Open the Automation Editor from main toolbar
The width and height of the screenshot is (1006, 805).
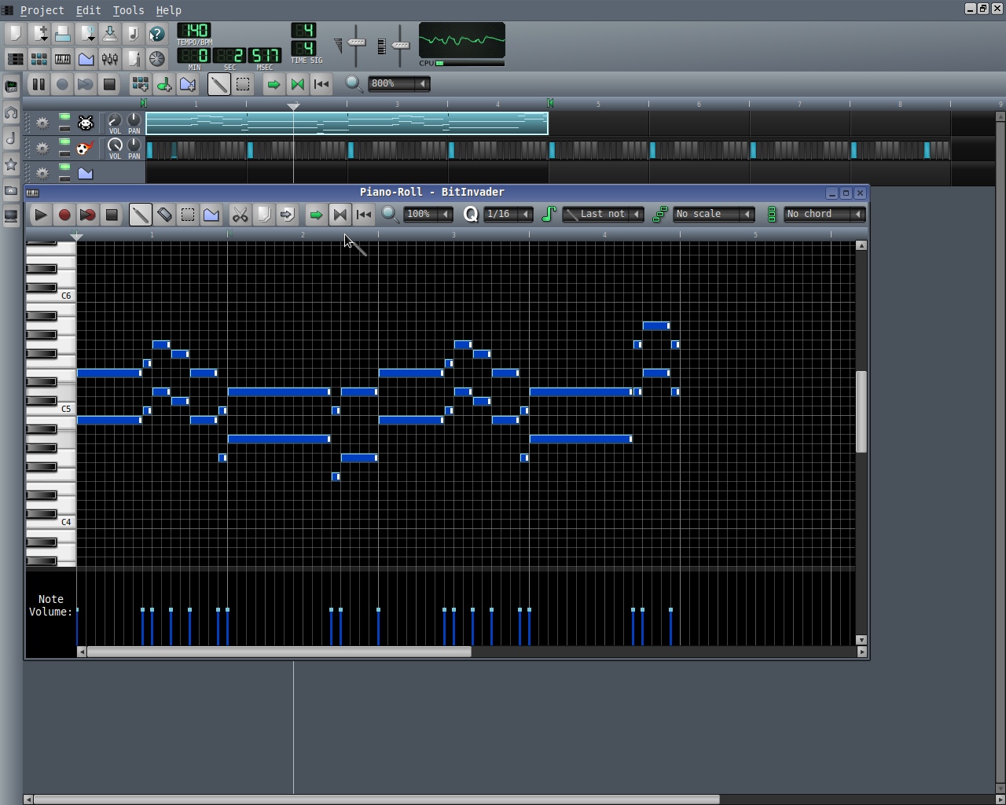coord(86,59)
